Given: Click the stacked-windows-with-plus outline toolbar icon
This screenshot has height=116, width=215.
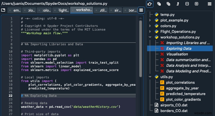Looking at the screenshot, I should click(x=168, y=4).
